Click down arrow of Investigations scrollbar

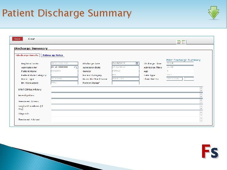click(201, 97)
